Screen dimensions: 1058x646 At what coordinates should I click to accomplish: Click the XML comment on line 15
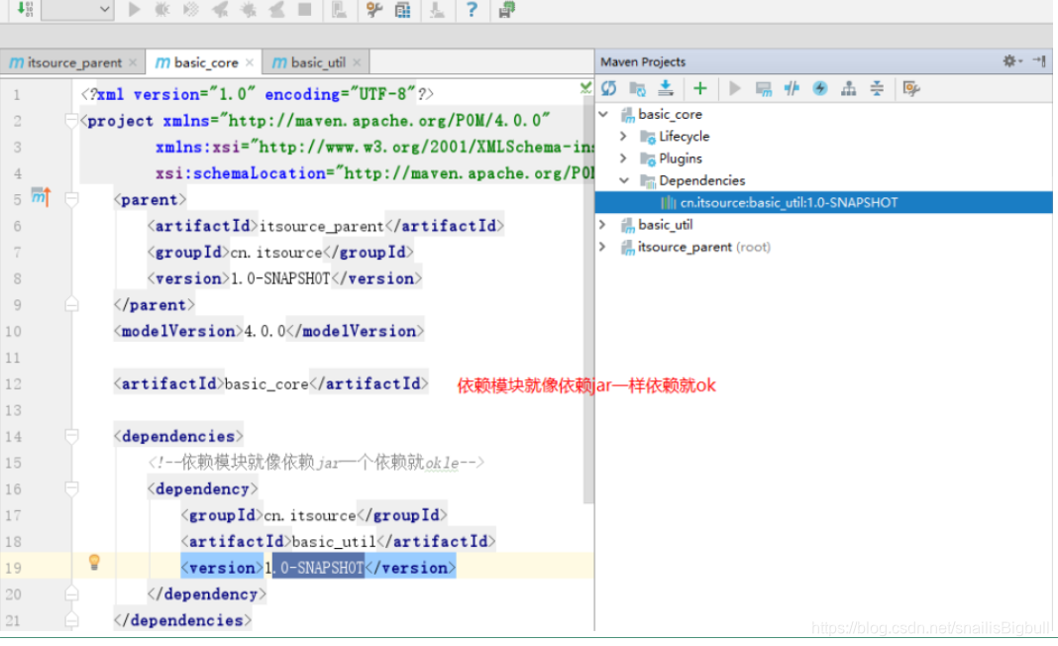[316, 463]
